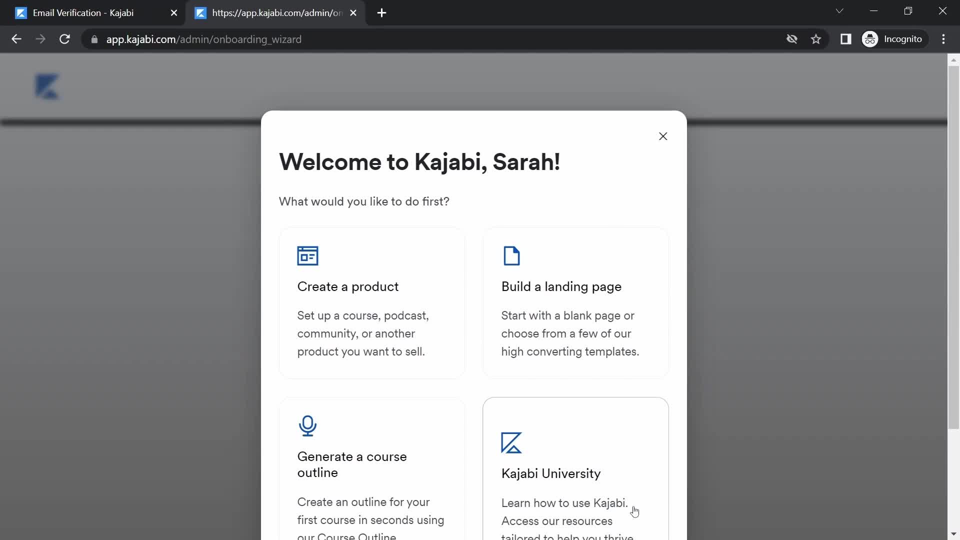Image resolution: width=960 pixels, height=540 pixels.
Task: Click the Create a product window icon
Action: tap(307, 255)
